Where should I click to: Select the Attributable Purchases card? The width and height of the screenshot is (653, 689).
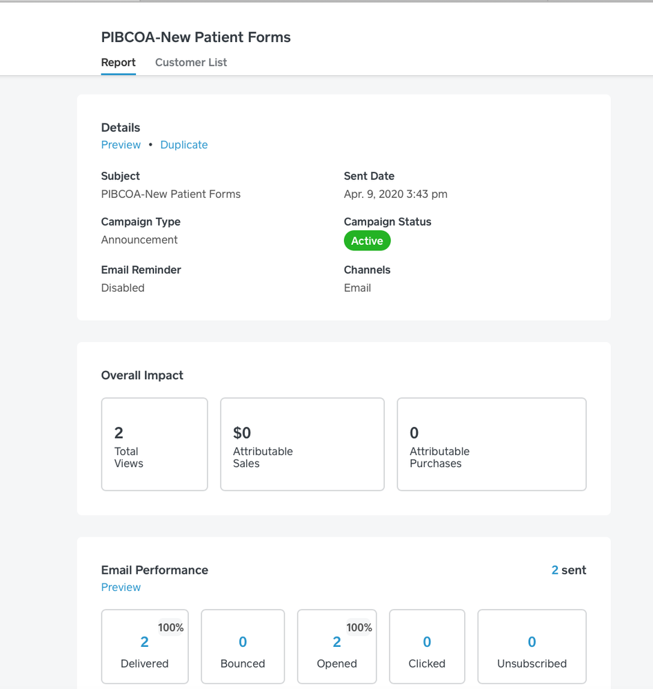[x=492, y=444]
